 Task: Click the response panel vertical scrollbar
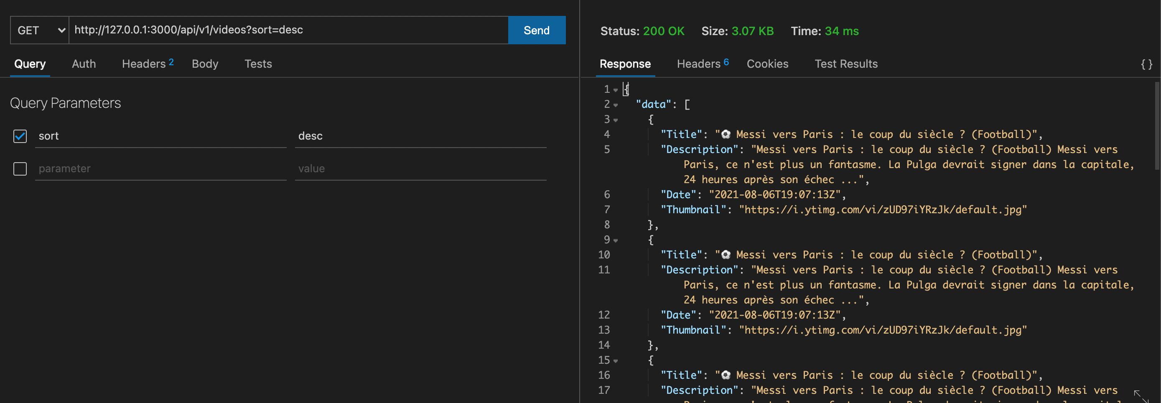tap(1157, 126)
